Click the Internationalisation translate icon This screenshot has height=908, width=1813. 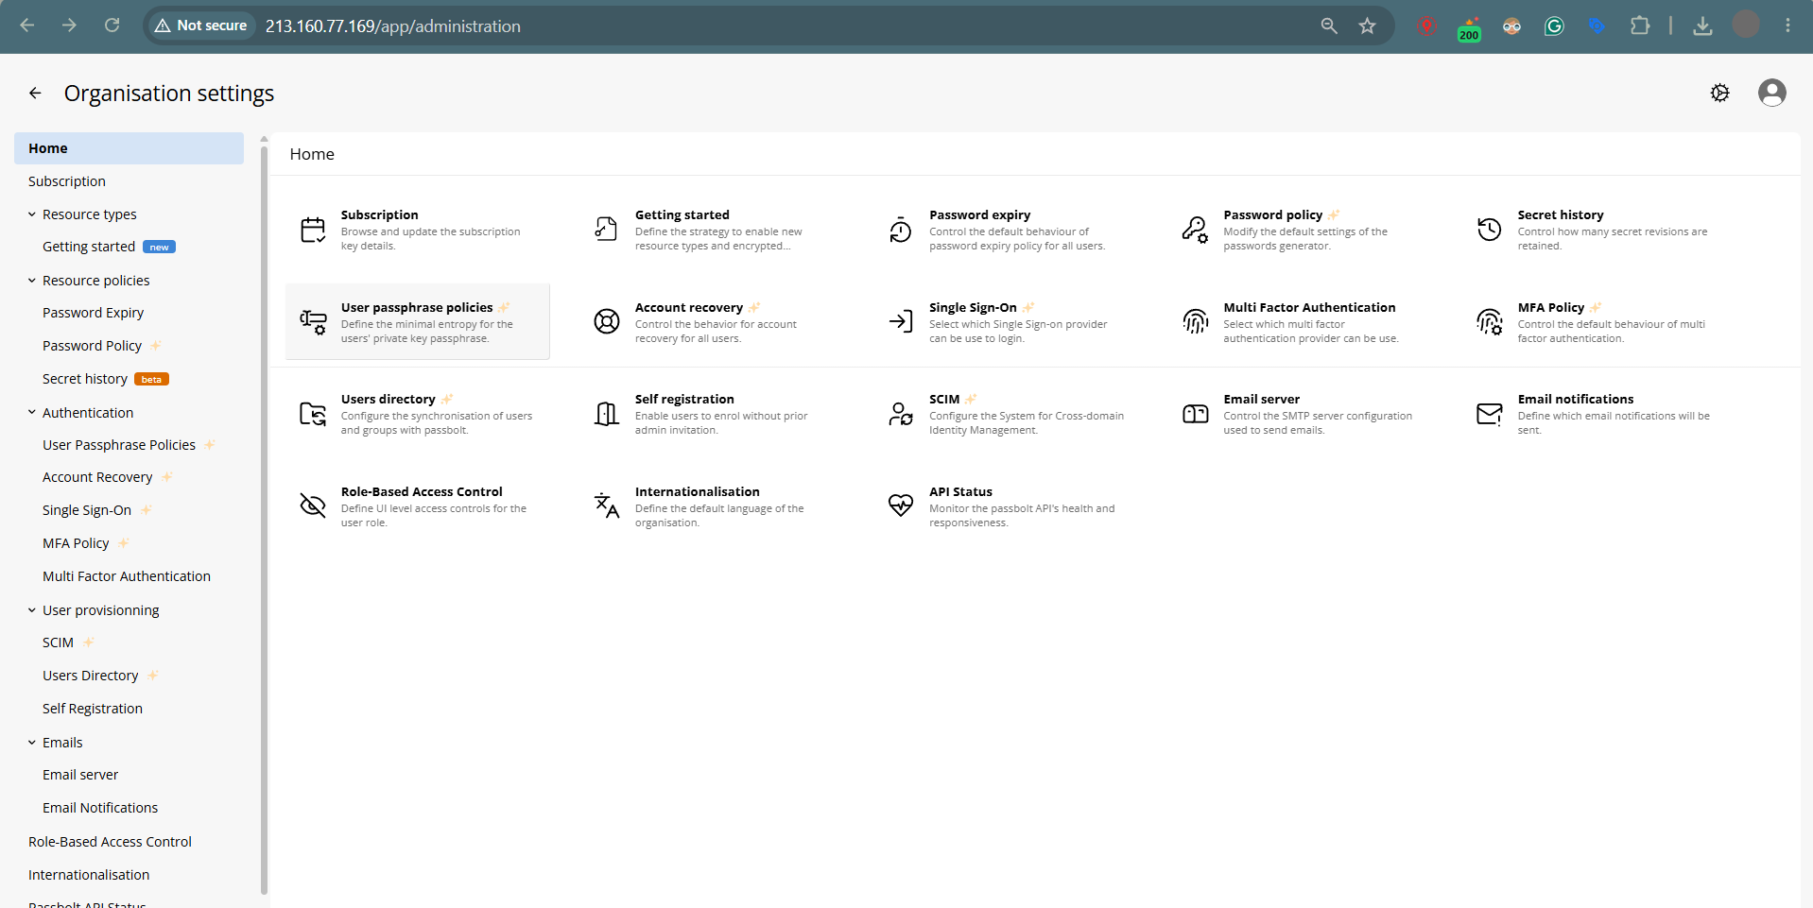(x=607, y=505)
